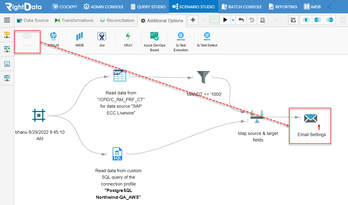Open the Data Source tab
The width and height of the screenshot is (348, 205).
pos(33,20)
